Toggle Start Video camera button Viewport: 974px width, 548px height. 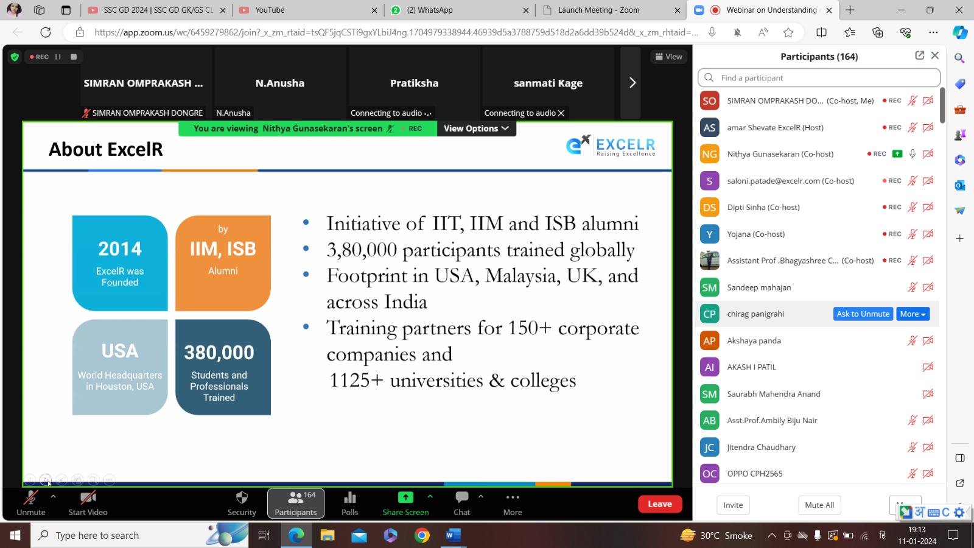[x=88, y=503]
